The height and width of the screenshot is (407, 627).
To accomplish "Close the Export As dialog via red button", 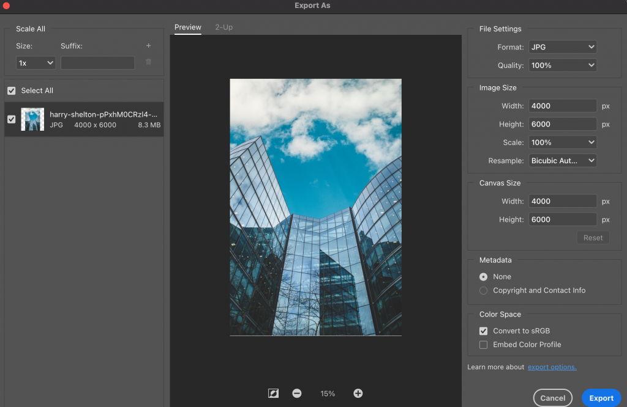I will coord(6,5).
